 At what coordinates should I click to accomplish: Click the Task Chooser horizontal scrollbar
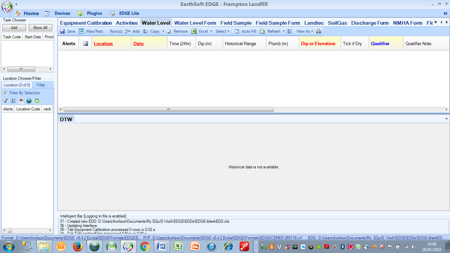coord(21,69)
